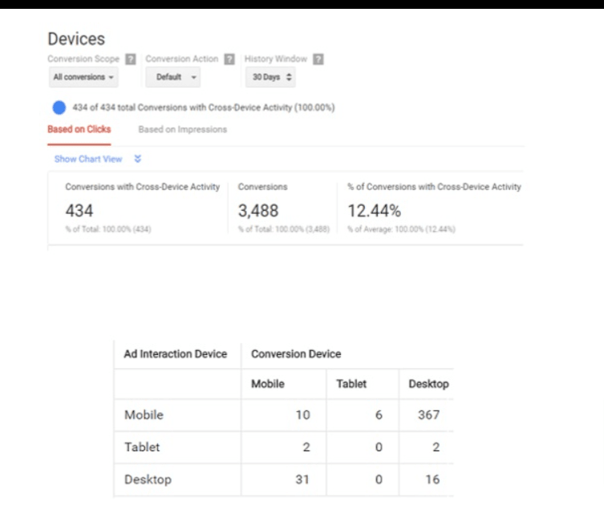Click the blue circle legend marker
This screenshot has width=604, height=505.
pos(59,107)
